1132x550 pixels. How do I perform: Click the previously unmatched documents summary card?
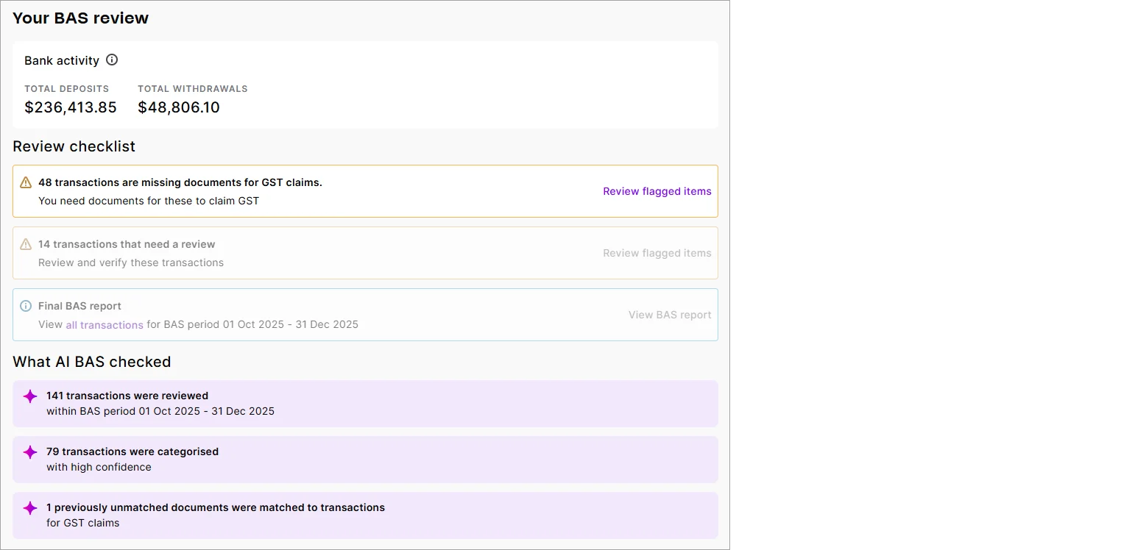[366, 515]
